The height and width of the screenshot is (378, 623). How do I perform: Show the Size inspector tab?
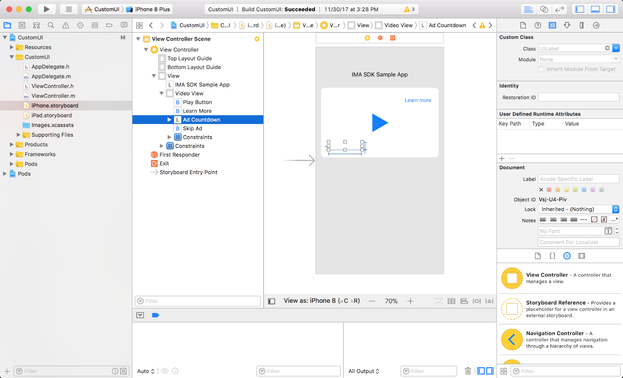(582, 25)
